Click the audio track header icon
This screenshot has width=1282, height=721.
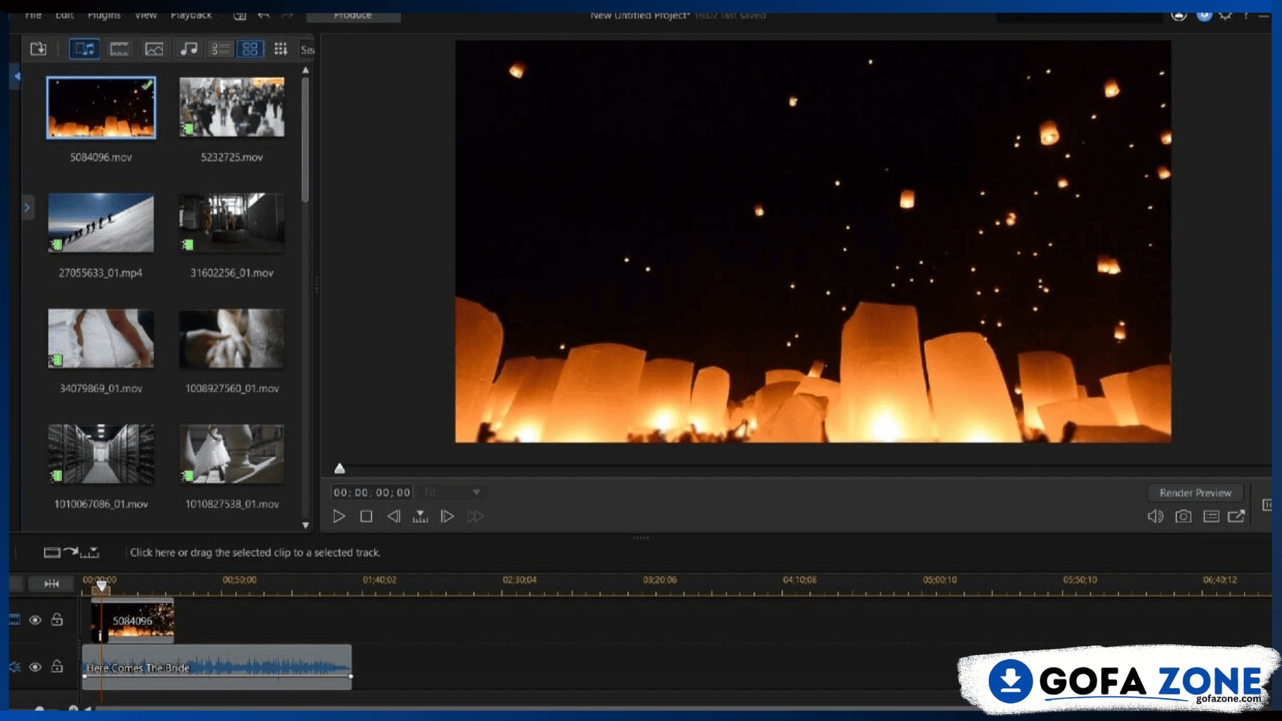[14, 667]
